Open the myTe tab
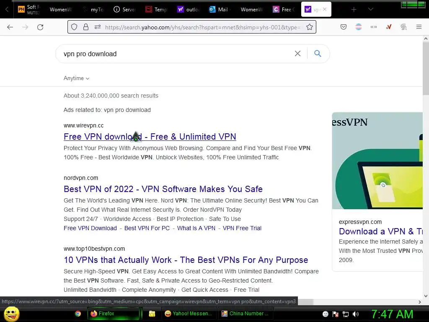This screenshot has height=322, width=429. (93, 9)
